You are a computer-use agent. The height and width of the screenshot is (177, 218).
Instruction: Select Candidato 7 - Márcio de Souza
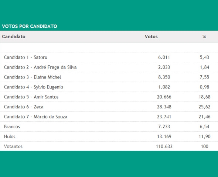[x=35, y=117]
